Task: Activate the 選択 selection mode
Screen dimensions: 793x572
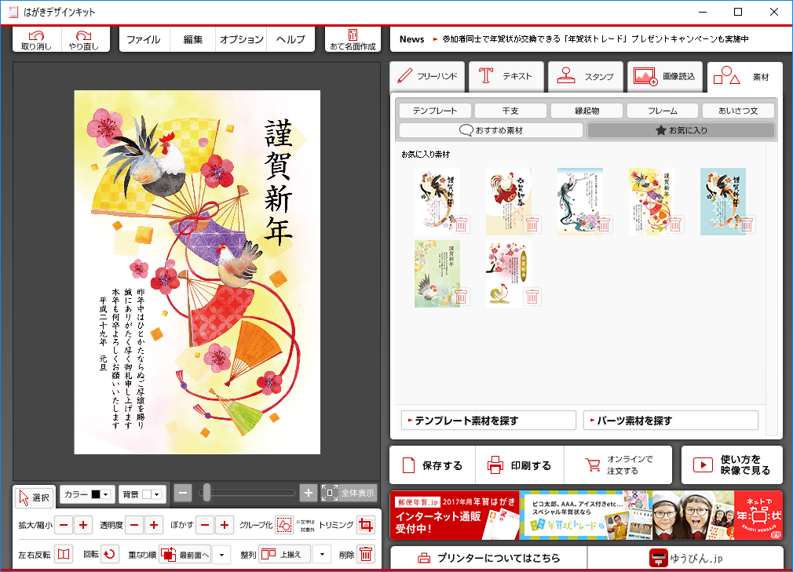Action: [33, 496]
